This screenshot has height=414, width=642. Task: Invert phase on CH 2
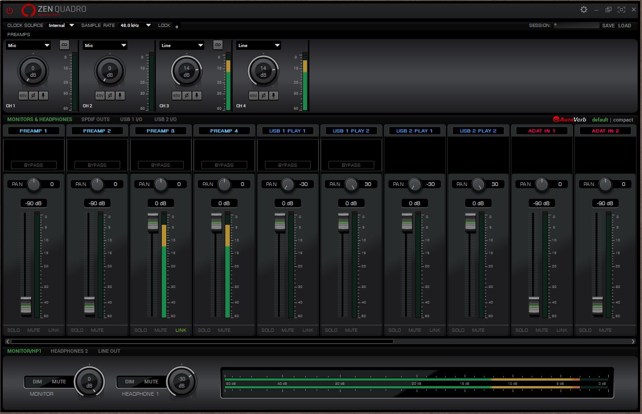click(x=110, y=96)
